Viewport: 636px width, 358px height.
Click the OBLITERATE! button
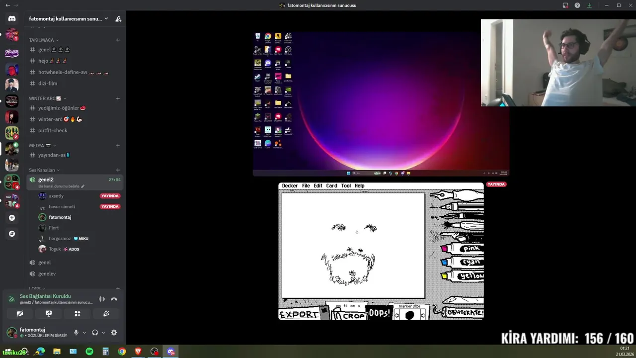464,313
